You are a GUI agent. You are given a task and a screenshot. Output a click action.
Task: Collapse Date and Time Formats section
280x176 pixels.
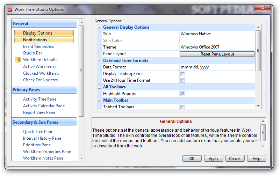100,61
